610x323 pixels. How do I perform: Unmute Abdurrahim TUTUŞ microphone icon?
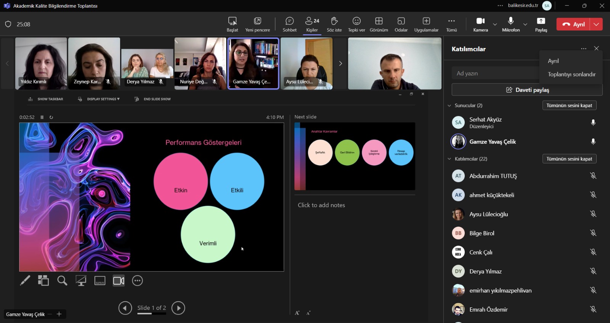click(593, 176)
